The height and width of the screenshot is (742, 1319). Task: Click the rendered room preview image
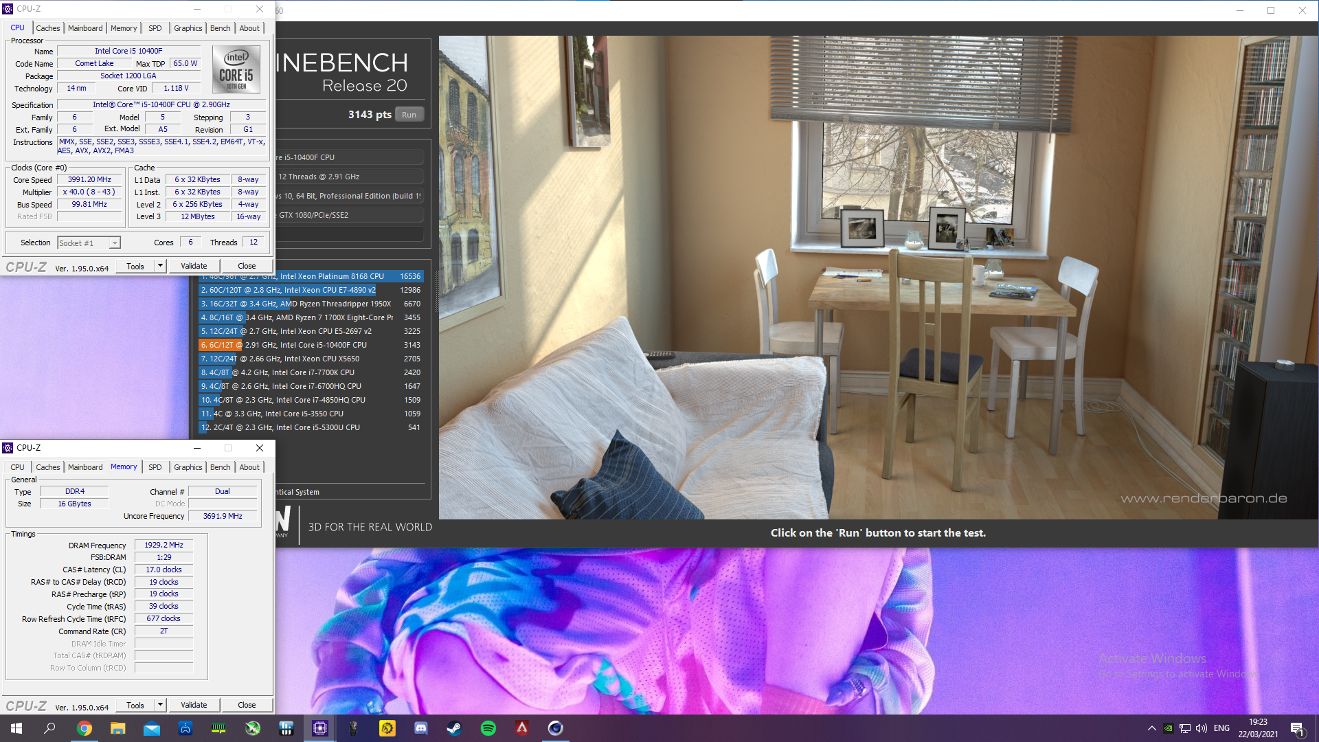(878, 277)
